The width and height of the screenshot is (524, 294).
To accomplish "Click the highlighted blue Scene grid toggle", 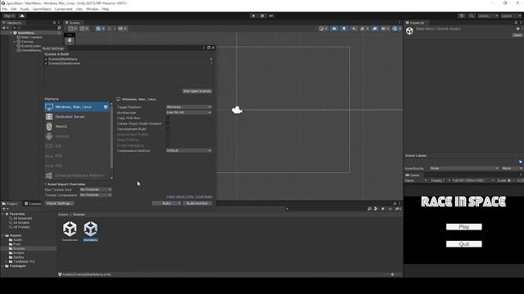I will (x=99, y=29).
